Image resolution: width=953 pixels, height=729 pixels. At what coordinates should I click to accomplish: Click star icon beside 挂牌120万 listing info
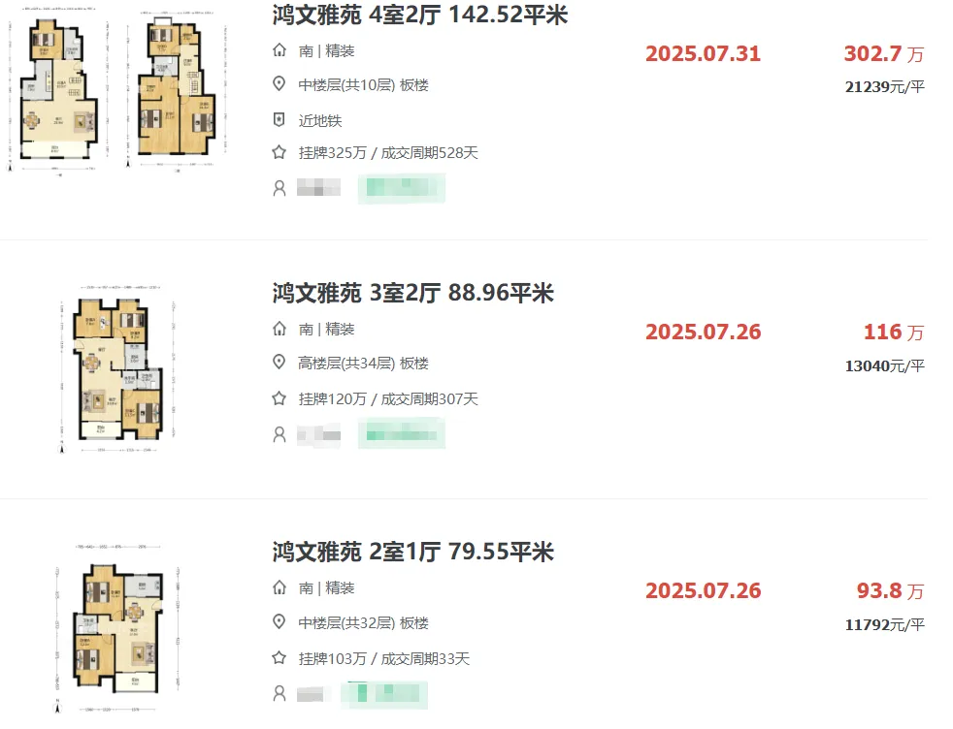pyautogui.click(x=279, y=398)
